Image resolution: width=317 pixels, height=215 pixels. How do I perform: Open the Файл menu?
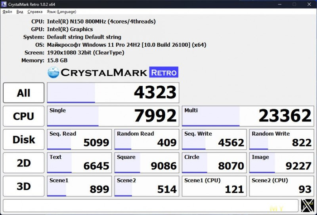pyautogui.click(x=7, y=11)
